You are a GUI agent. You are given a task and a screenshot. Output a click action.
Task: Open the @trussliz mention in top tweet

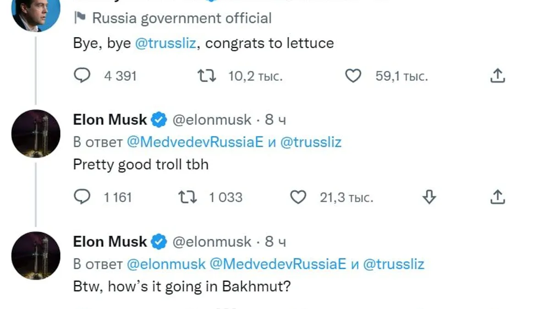pyautogui.click(x=165, y=43)
